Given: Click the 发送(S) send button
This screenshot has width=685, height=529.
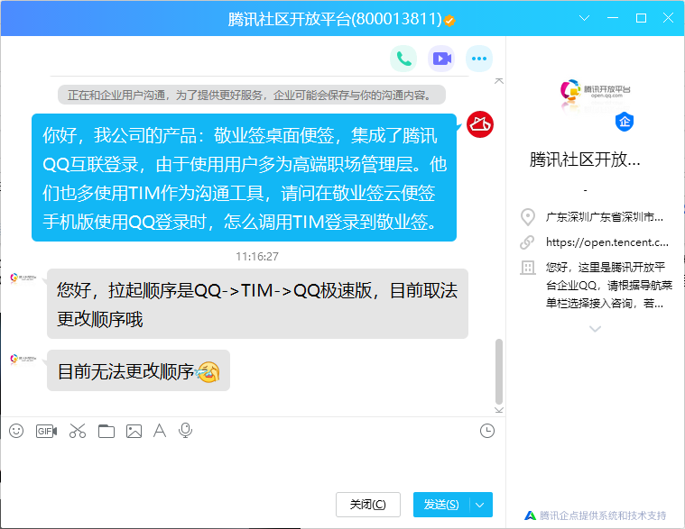Looking at the screenshot, I should click(x=441, y=505).
